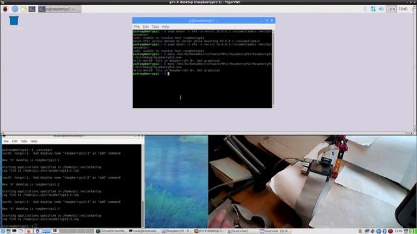Open Help menu in pi@raspberrypi1 terminal

(165, 27)
